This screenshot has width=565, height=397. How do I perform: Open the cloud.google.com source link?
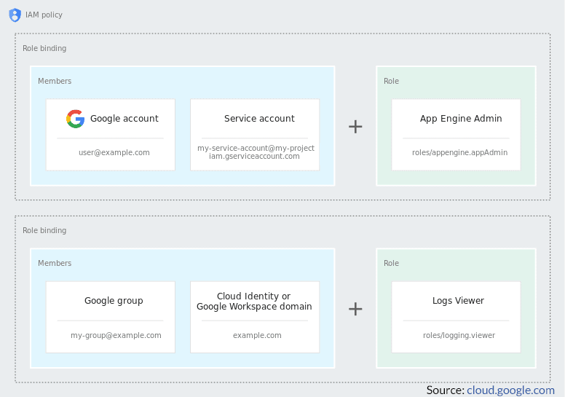(x=510, y=390)
